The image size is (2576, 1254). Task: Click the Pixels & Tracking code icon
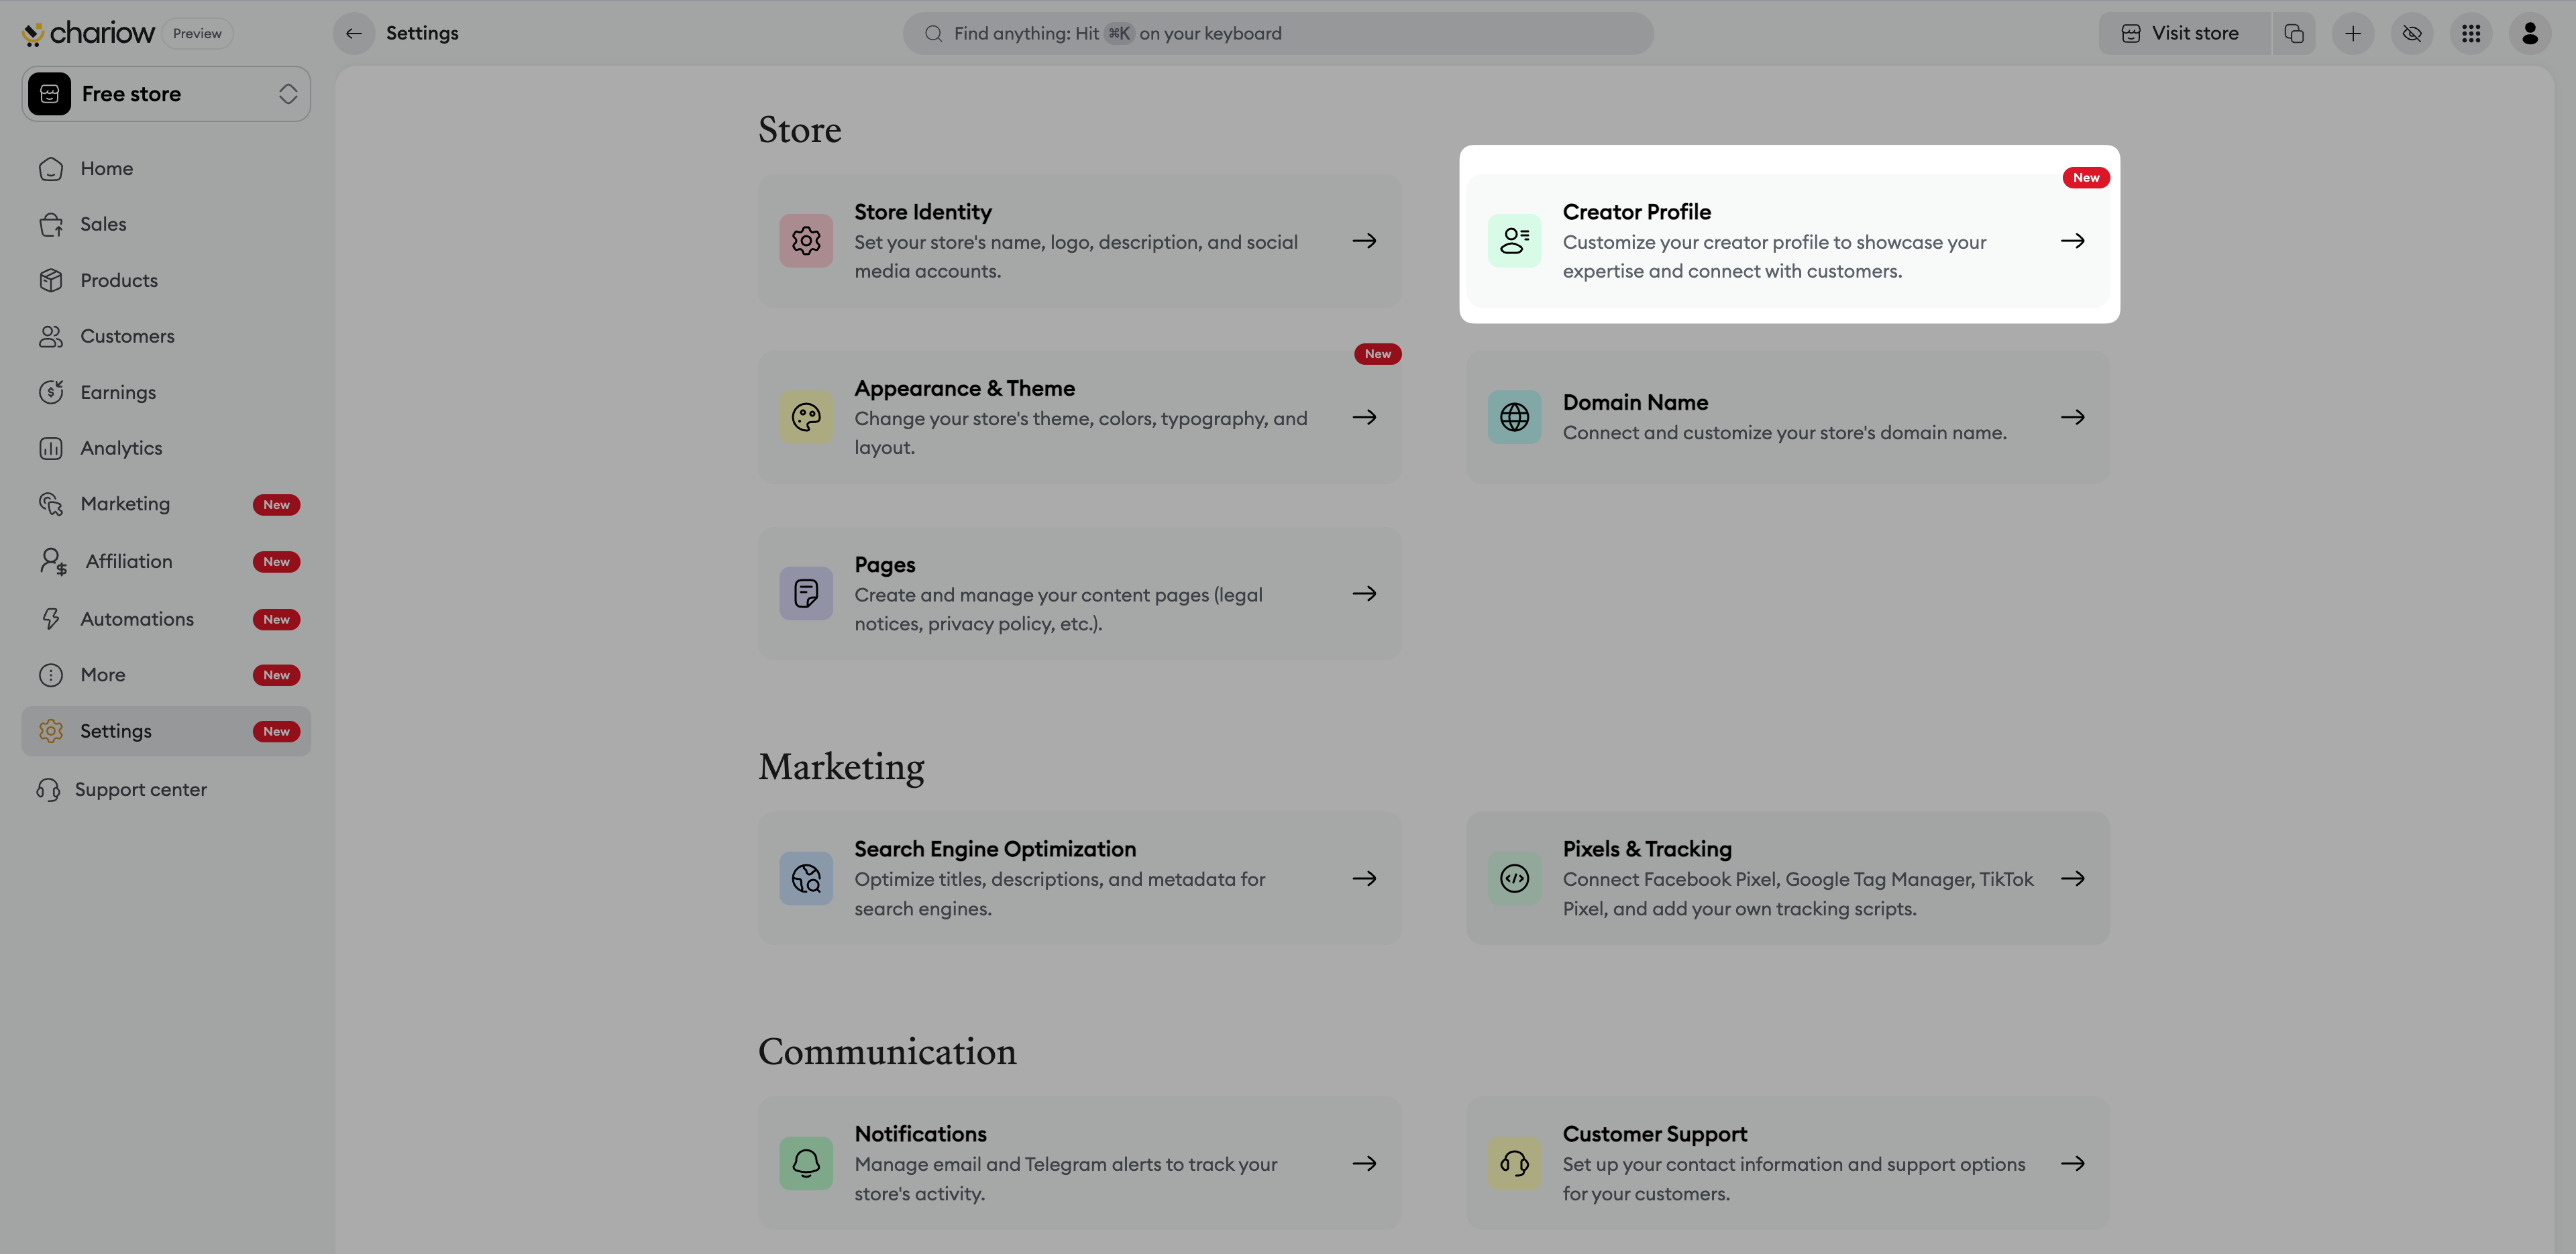[x=1514, y=878]
